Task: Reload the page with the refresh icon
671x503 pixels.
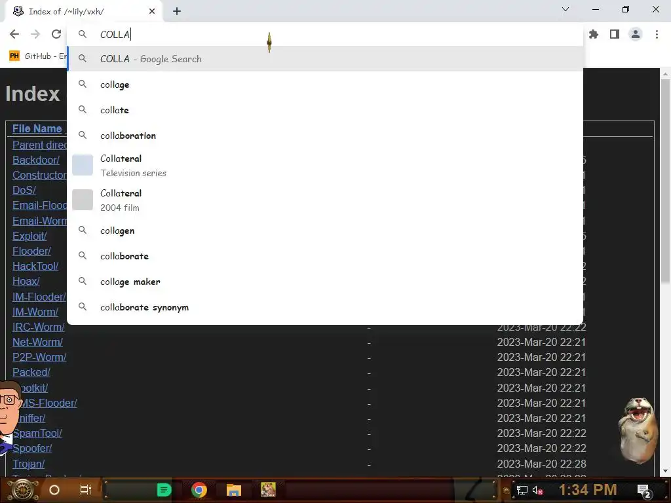Action: pos(56,34)
